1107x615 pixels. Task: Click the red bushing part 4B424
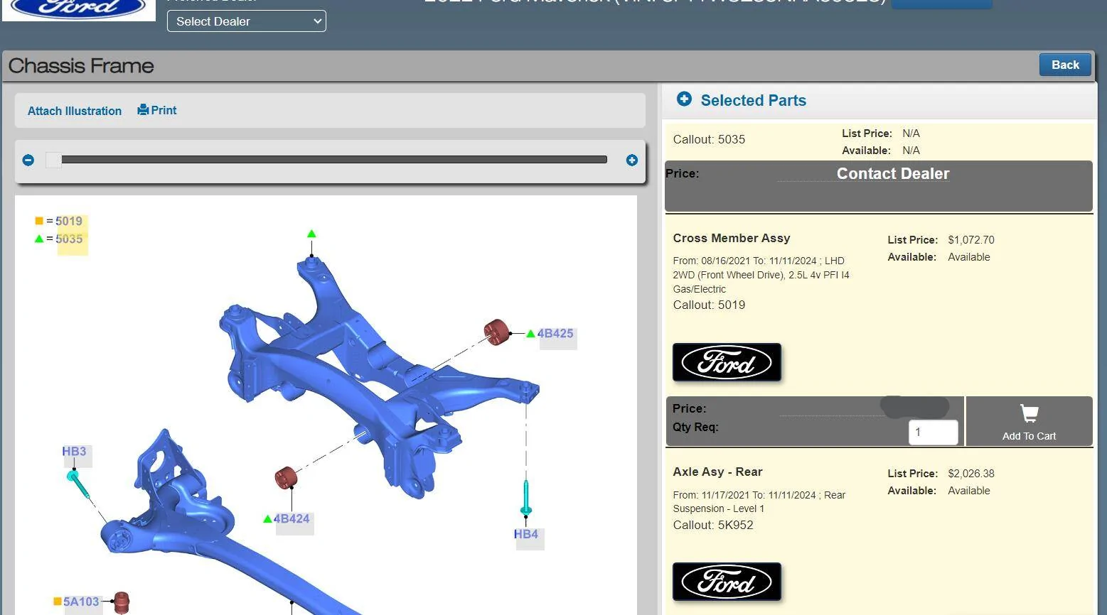click(286, 478)
